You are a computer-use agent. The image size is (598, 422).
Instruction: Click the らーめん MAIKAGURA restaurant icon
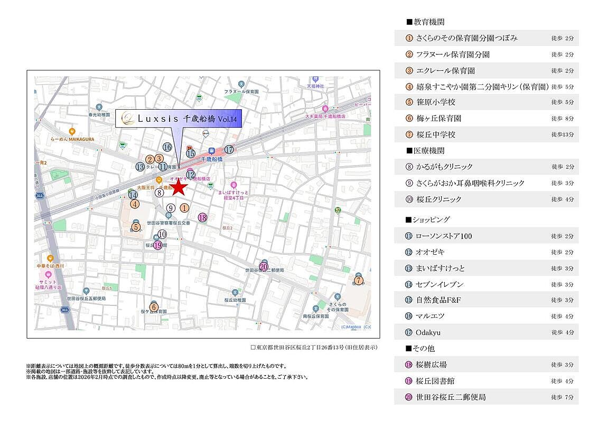(x=72, y=131)
